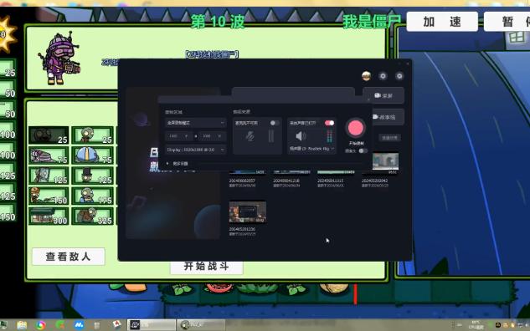This screenshot has width=530, height=331.
Task: Open the file explorer taskbar icon
Action: [x=22, y=325]
